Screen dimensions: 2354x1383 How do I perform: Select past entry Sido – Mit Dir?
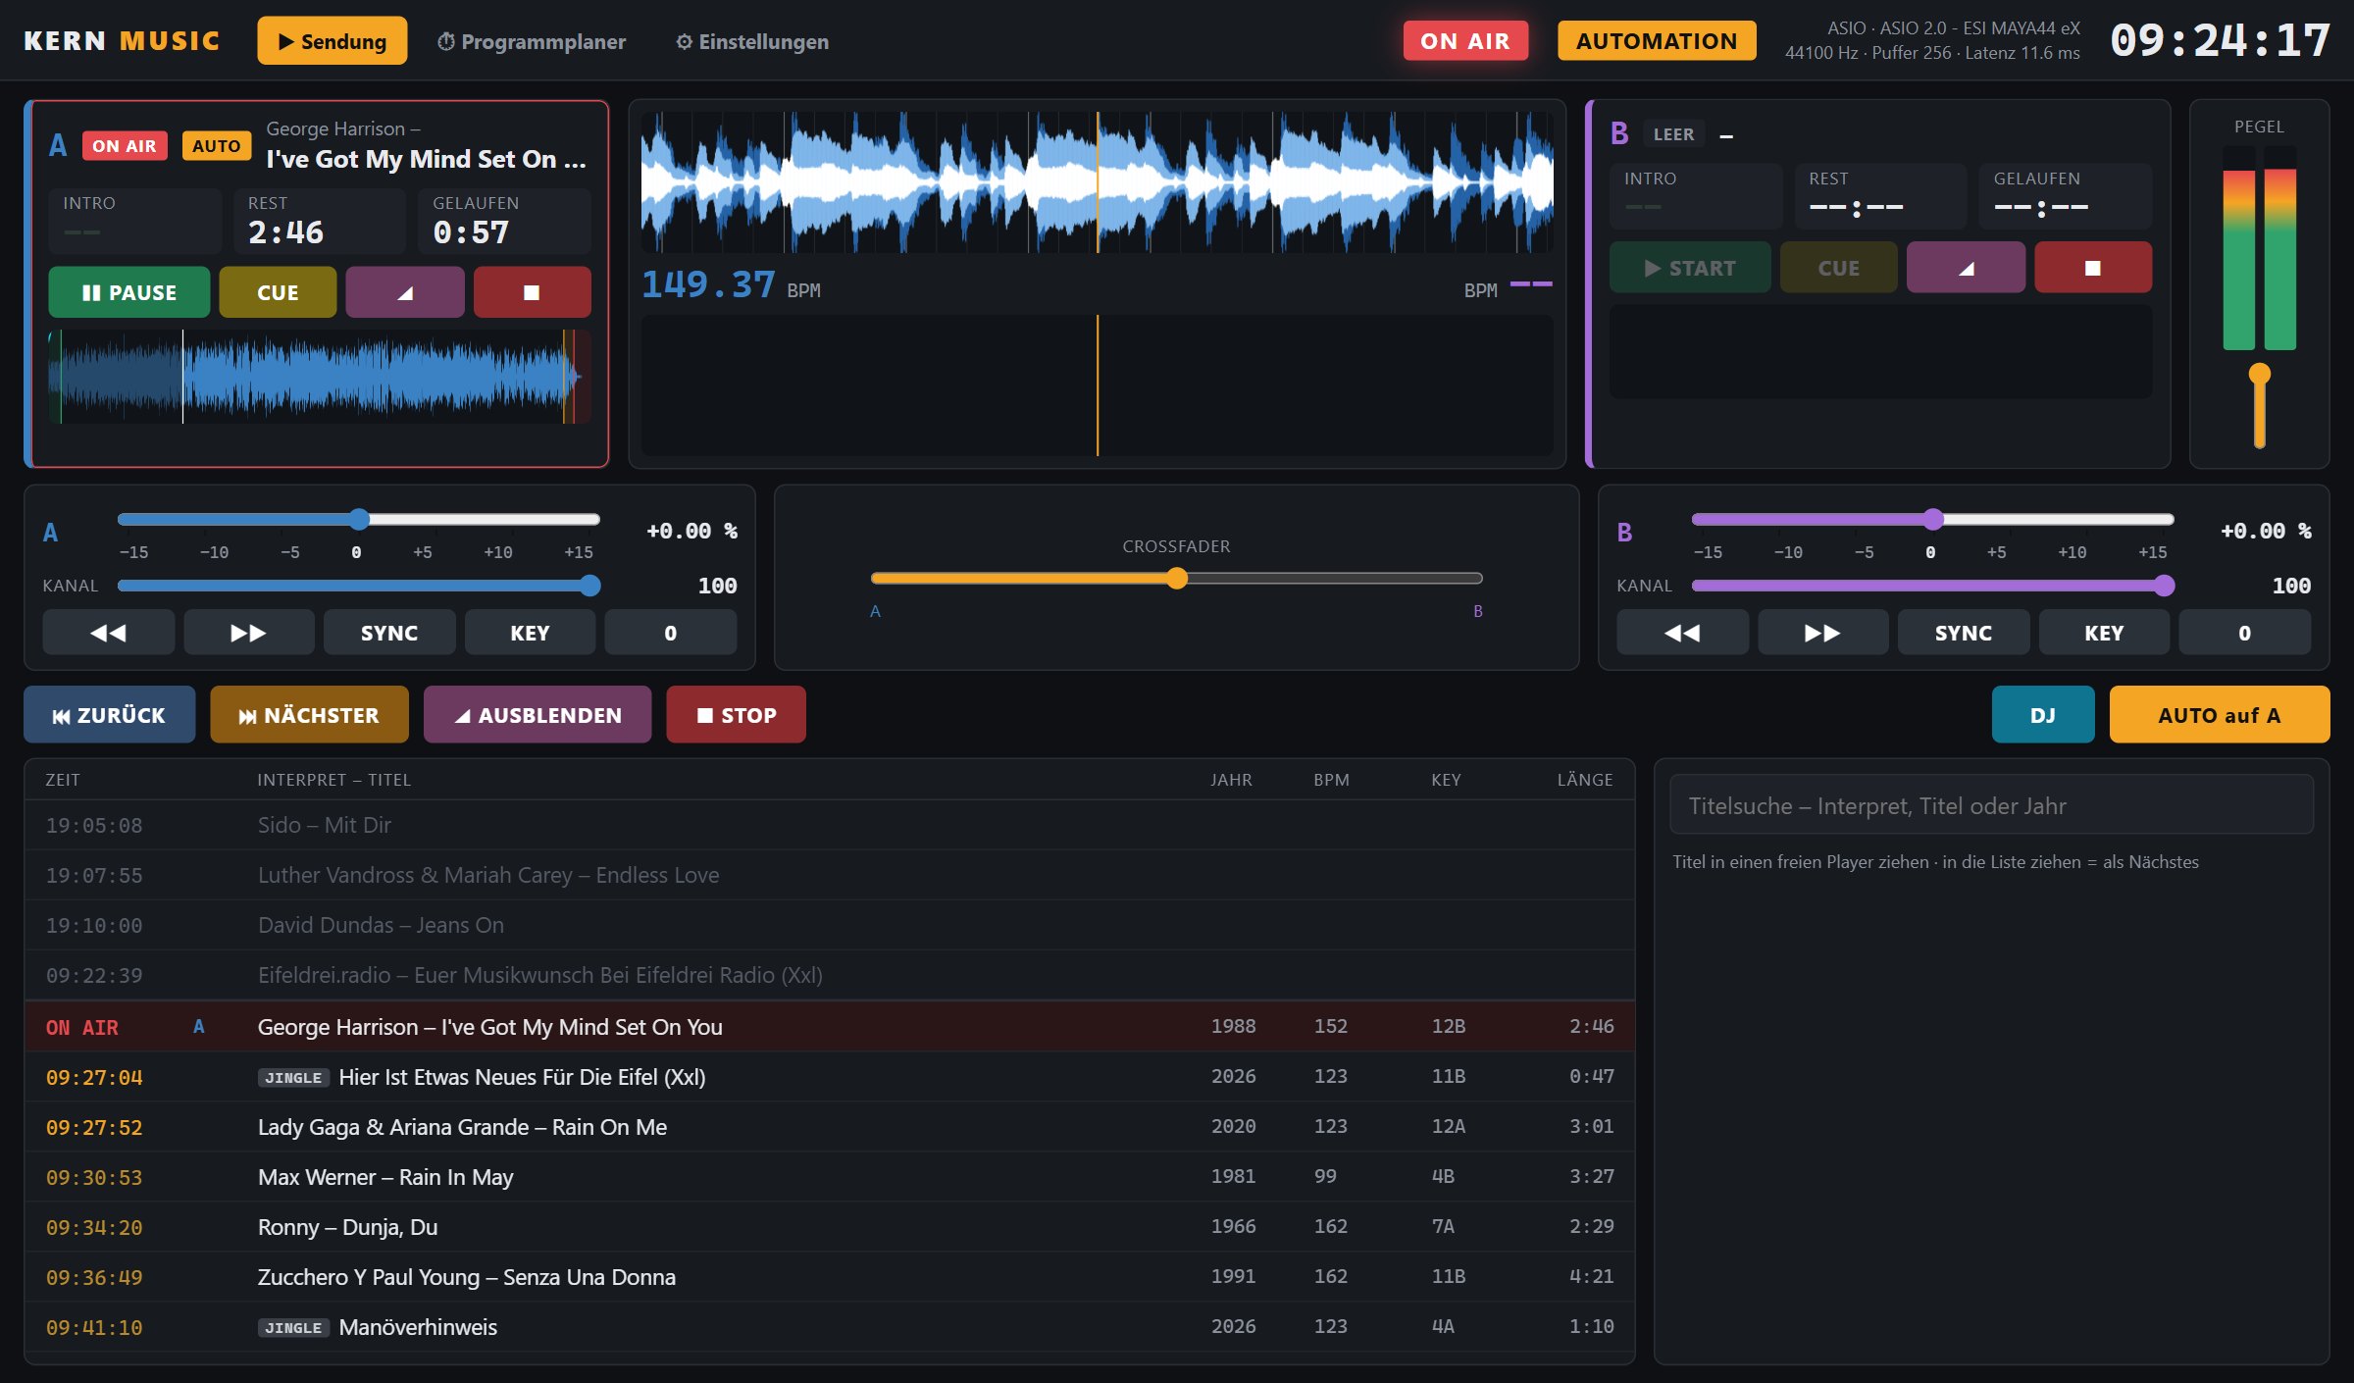pyautogui.click(x=830, y=825)
